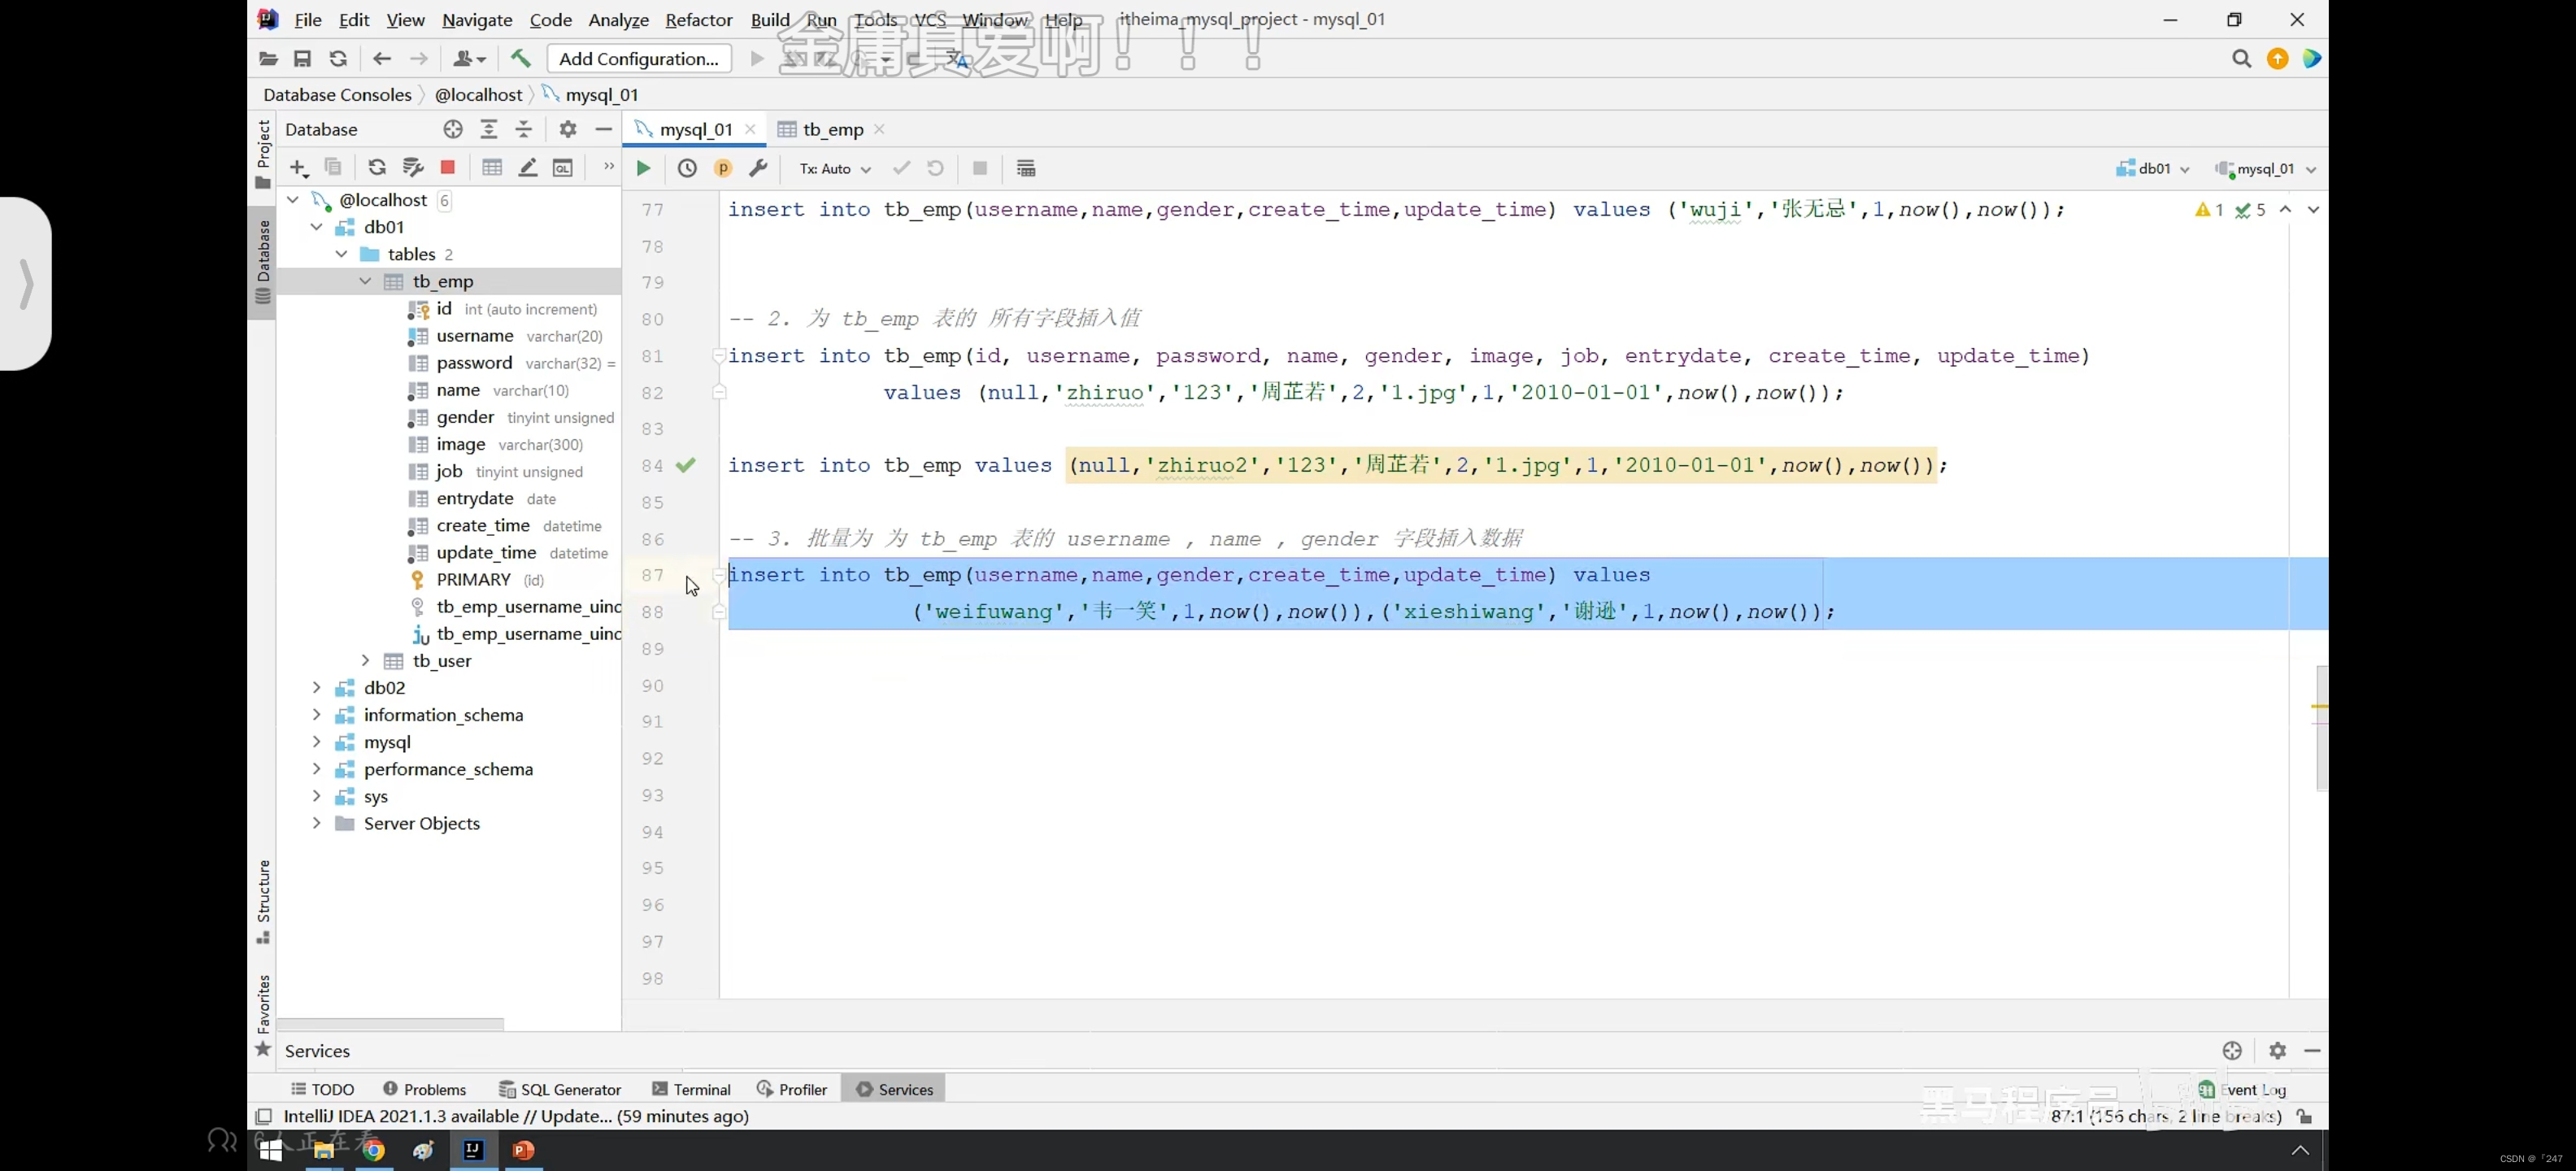Click the commit checkmark icon

coord(901,168)
